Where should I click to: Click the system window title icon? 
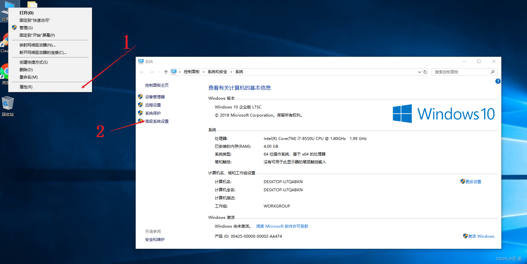click(x=141, y=61)
